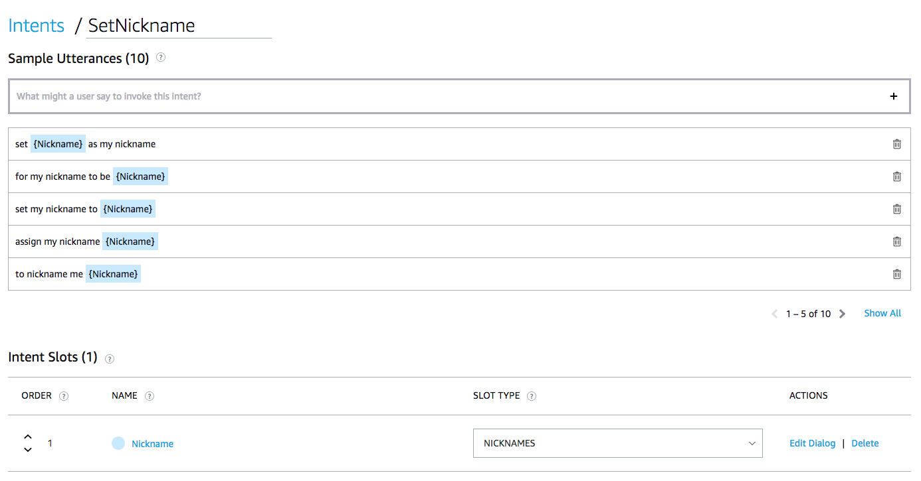The width and height of the screenshot is (921, 481).
Task: Delete the Nickname intent slot
Action: point(865,443)
